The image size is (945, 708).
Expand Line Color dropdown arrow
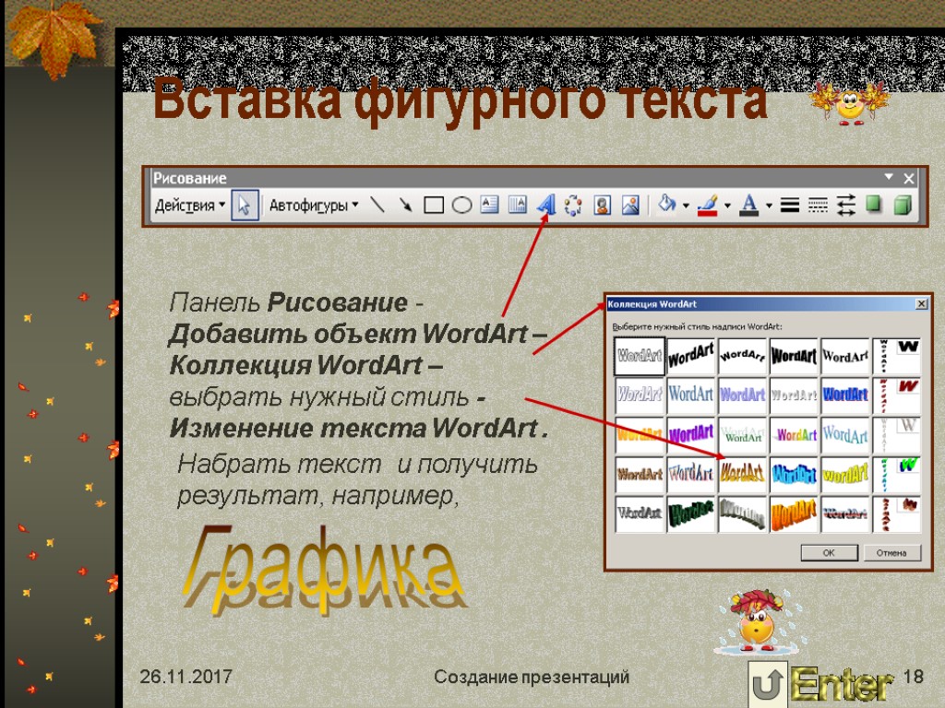click(x=727, y=206)
